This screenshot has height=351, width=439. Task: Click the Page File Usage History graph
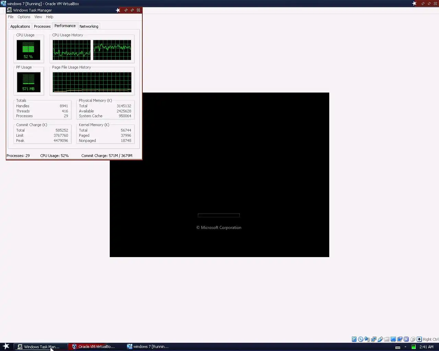pyautogui.click(x=92, y=82)
